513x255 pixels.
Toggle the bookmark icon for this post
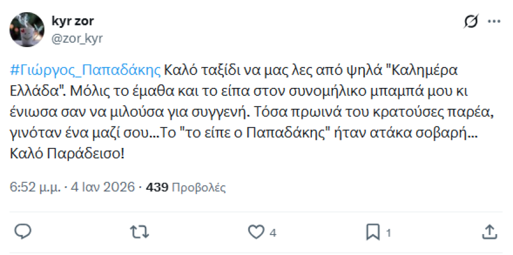(x=373, y=232)
